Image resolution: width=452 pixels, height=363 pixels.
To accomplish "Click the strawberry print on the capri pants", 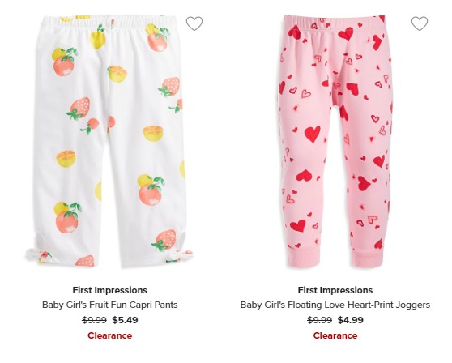I will pyautogui.click(x=80, y=108).
